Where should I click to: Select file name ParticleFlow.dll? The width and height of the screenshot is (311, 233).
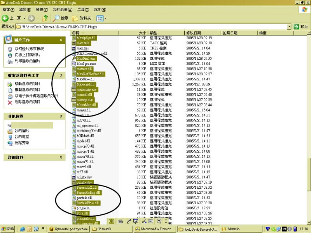click(88, 203)
